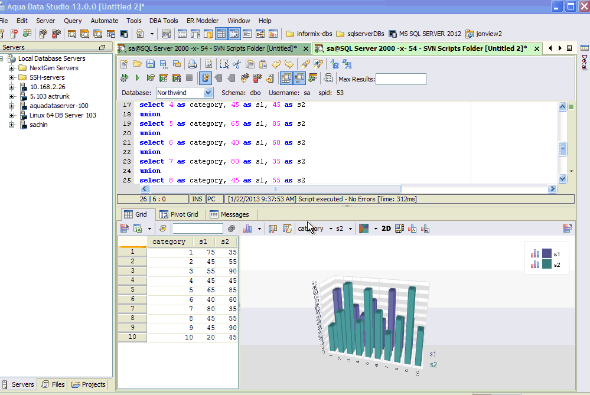
Task: Click the Max Results input field
Action: [x=401, y=79]
